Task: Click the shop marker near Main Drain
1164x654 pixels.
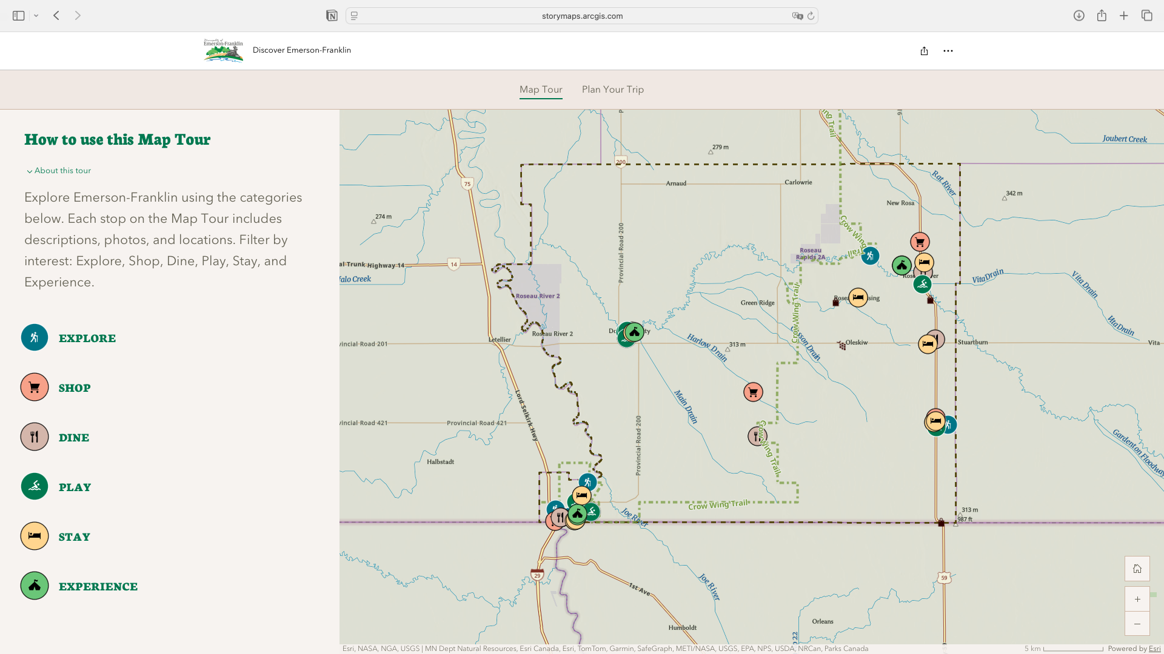Action: [x=753, y=392]
